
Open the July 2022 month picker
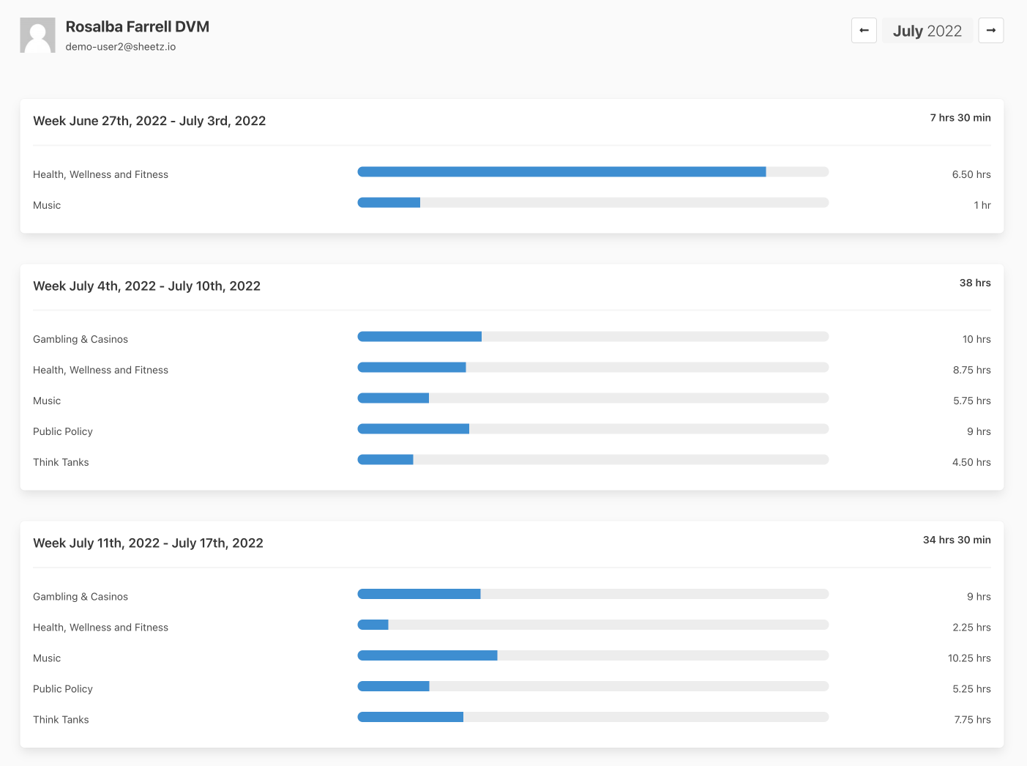pyautogui.click(x=927, y=31)
